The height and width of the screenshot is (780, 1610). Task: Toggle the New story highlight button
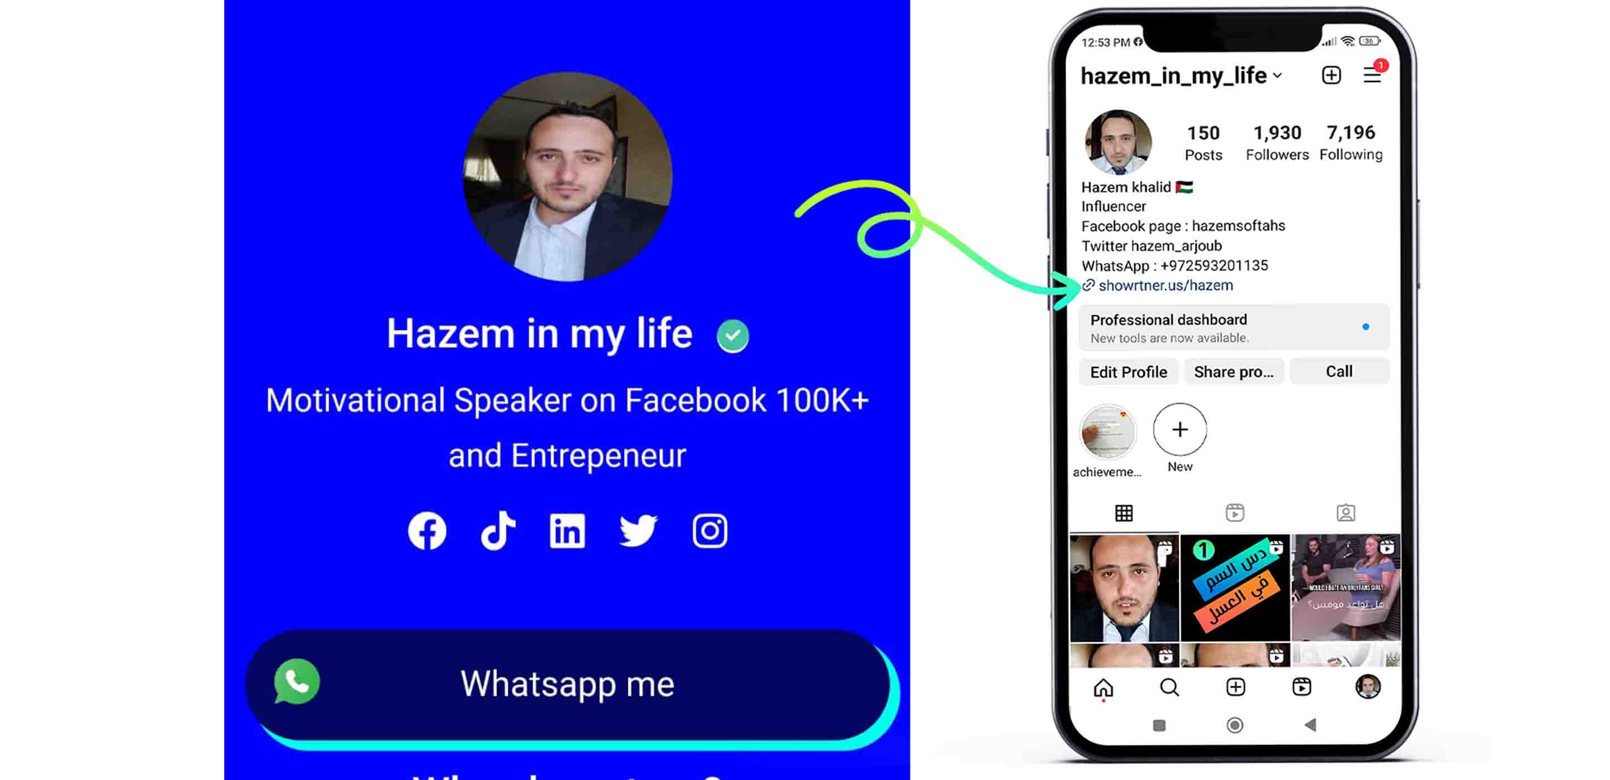click(1179, 429)
